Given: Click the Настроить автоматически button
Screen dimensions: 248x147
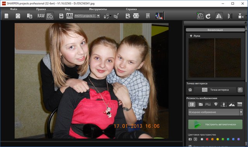Looking at the screenshot, I should pyautogui.click(x=215, y=125).
